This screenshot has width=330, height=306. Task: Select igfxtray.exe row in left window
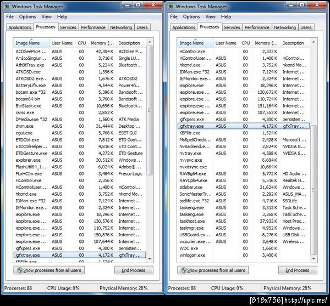tap(80, 255)
